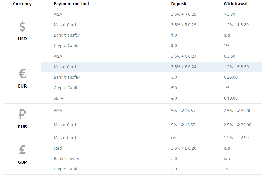The width and height of the screenshot is (268, 178).
Task: Click the USD currency label
Action: tap(22, 39)
